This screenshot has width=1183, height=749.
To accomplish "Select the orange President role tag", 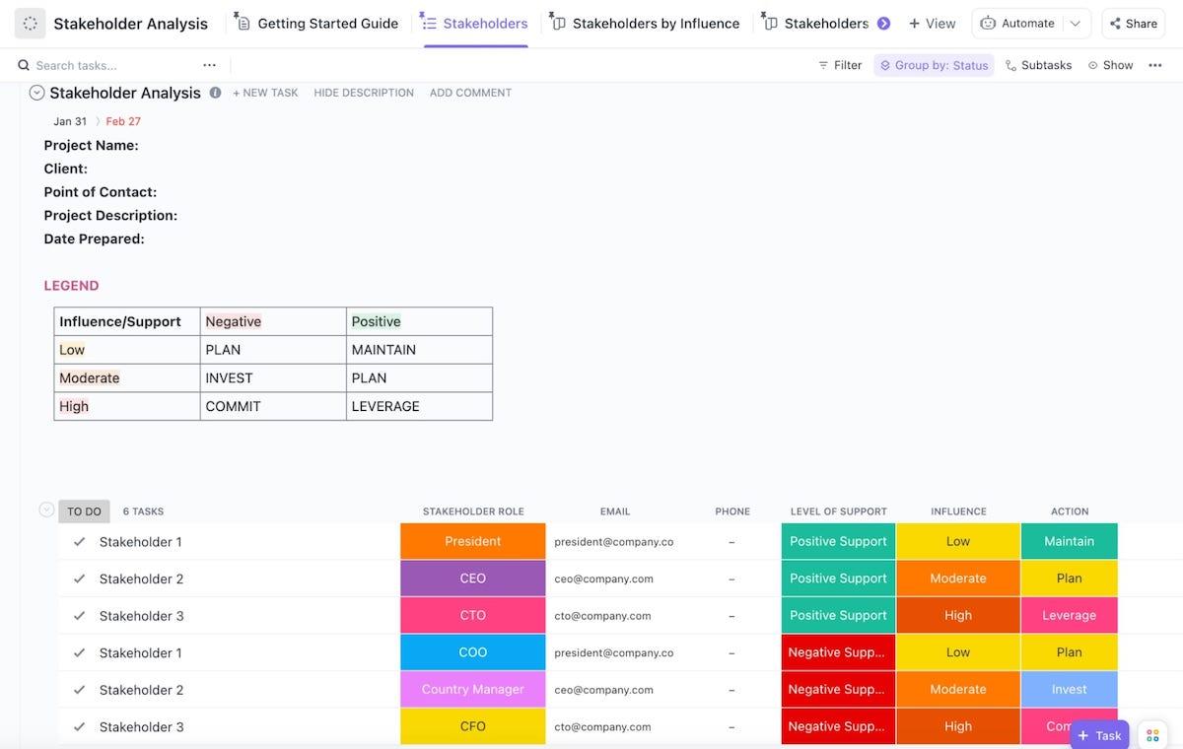I will tap(472, 542).
